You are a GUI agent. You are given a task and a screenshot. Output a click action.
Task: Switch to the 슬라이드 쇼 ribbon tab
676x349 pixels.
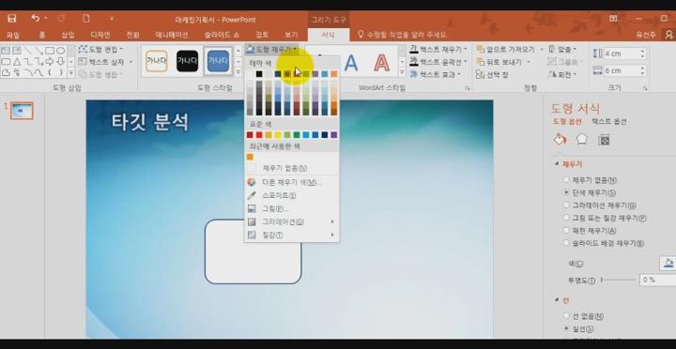tap(222, 35)
